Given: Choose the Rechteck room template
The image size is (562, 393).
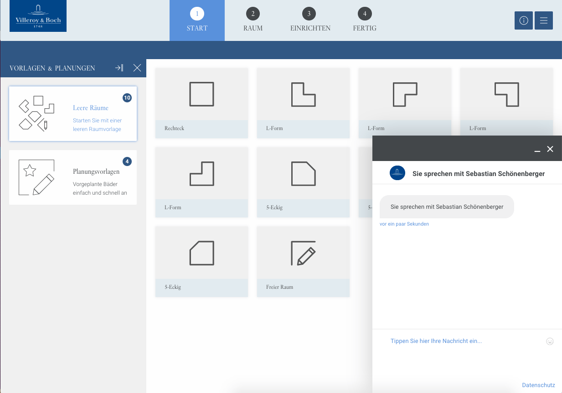Looking at the screenshot, I should click(x=201, y=103).
